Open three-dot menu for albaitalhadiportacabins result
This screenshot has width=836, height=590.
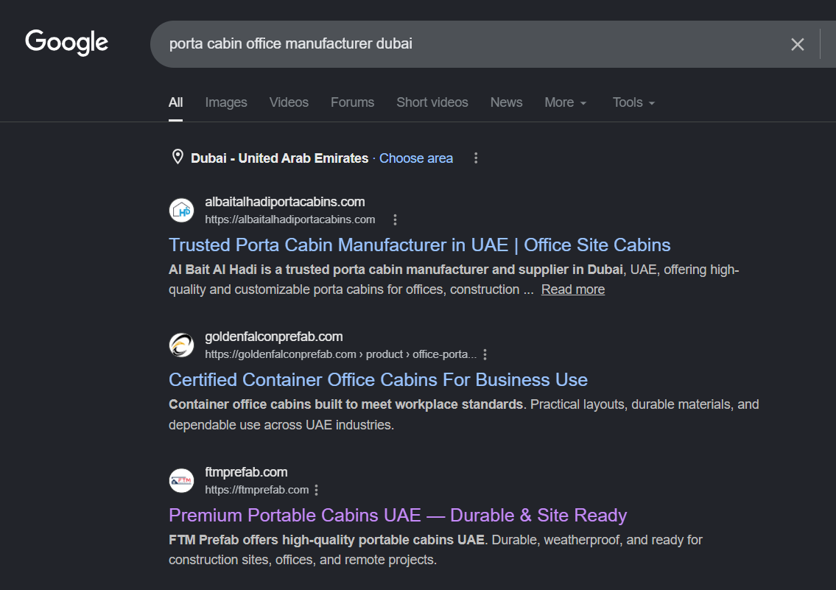(x=395, y=220)
